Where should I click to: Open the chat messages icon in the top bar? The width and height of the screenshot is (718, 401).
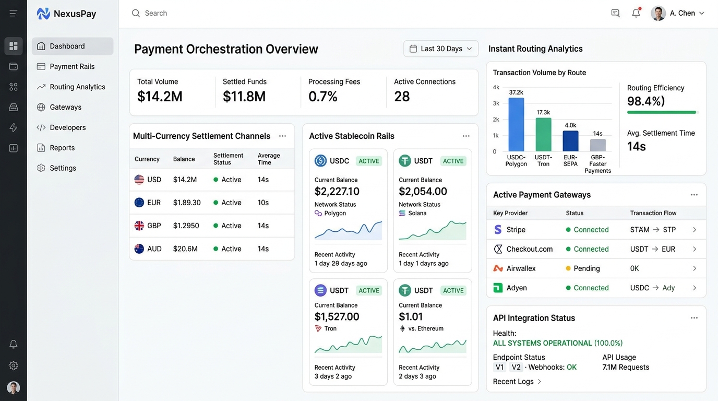tap(615, 13)
